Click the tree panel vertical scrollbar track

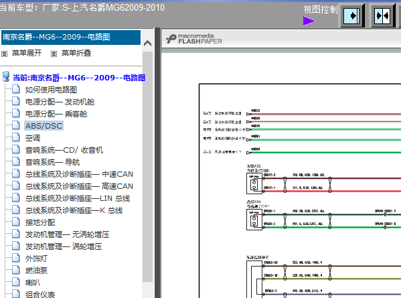coord(147,166)
